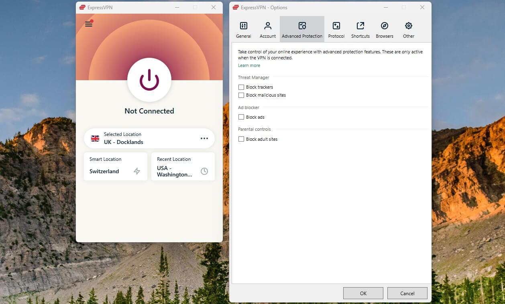Image resolution: width=505 pixels, height=304 pixels.
Task: Open location options via the ellipsis menu
Action: (x=204, y=138)
